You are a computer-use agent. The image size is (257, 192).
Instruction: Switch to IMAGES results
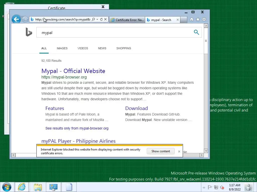[62, 48]
